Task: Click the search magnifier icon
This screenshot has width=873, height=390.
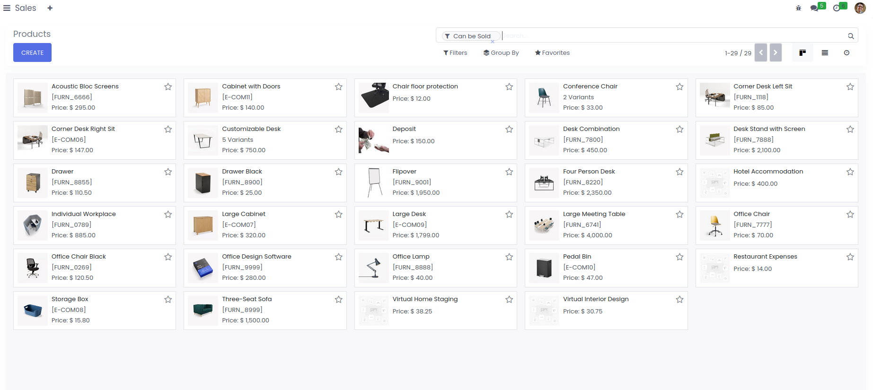Action: pos(851,36)
